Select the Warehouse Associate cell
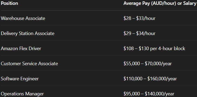Image resolution: width=197 pixels, height=97 pixels. tap(23, 18)
